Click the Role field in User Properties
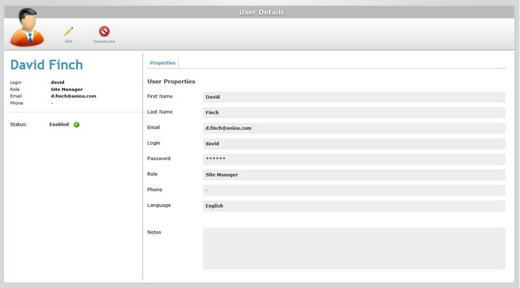The image size is (520, 288). [x=354, y=175]
